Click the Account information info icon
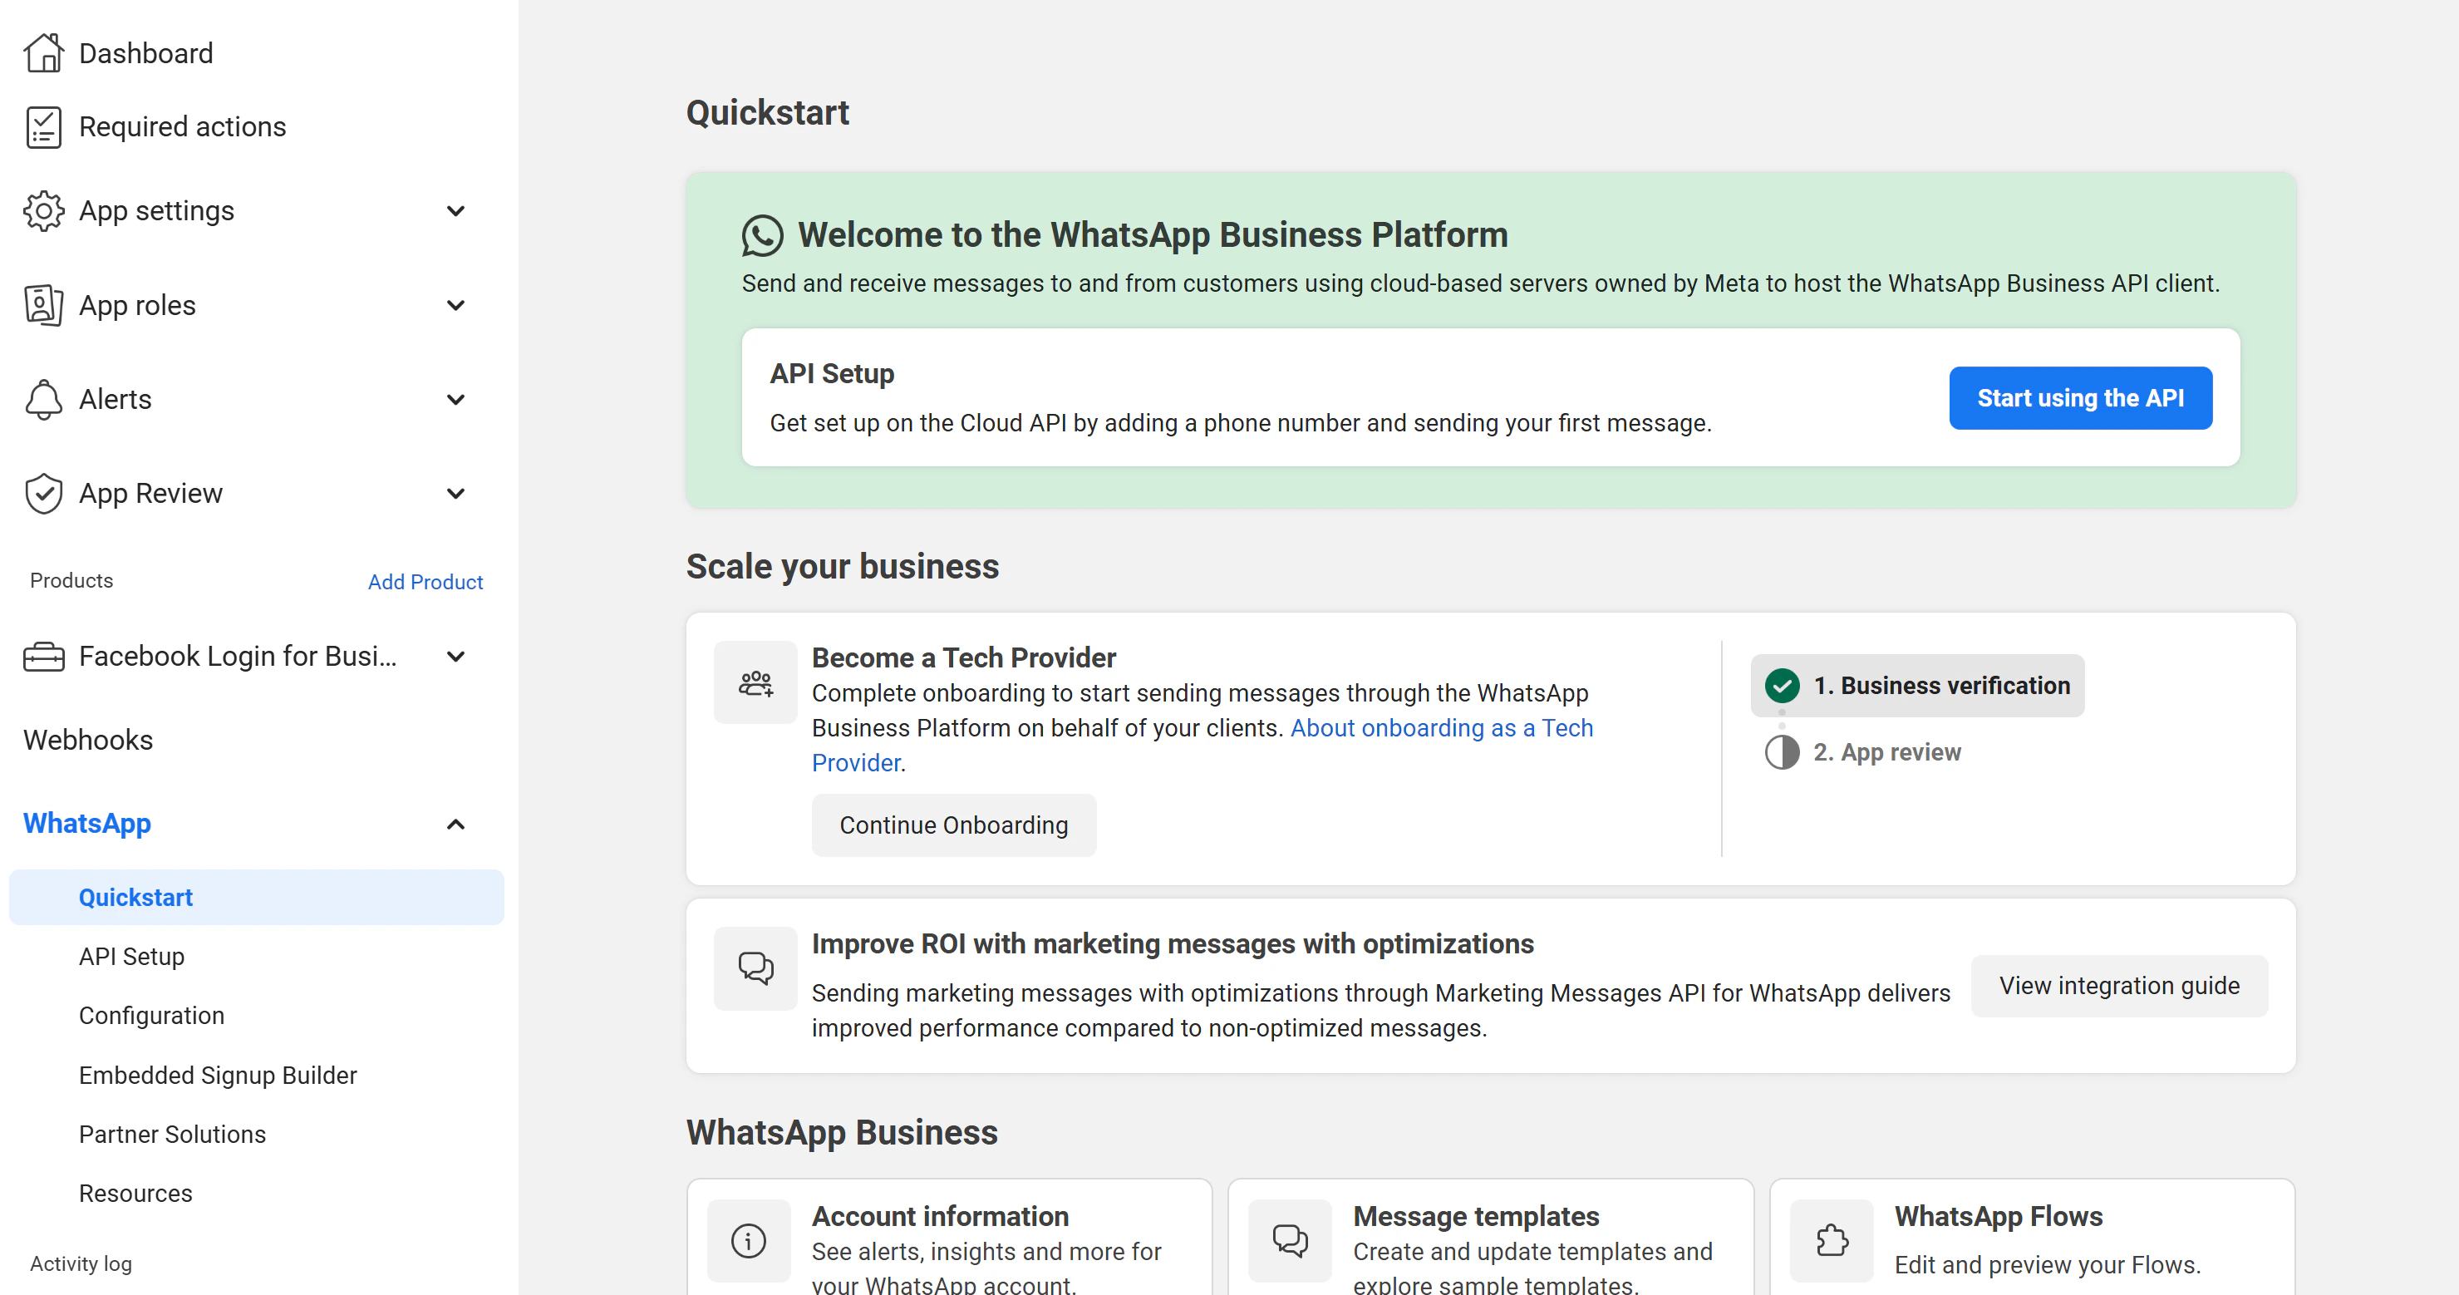 tap(749, 1241)
